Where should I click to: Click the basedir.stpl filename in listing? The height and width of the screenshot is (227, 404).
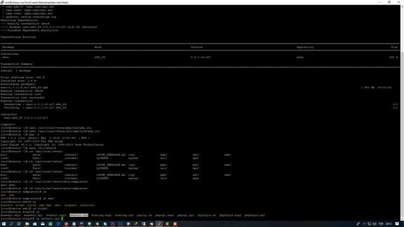[x=11, y=215]
